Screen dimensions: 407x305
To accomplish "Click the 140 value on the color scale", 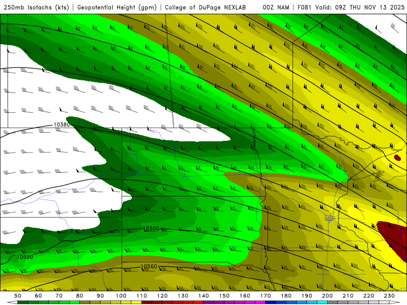I will pos(204,296).
